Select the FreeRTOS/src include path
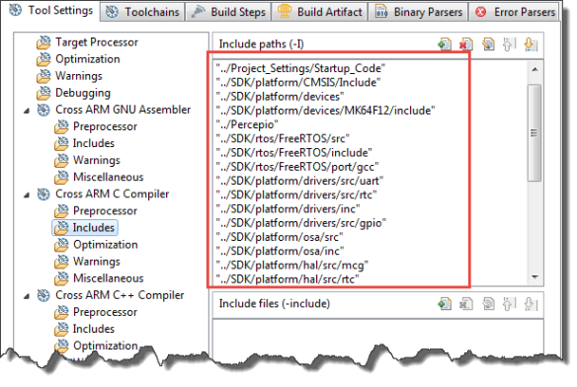Screen dimensions: 577x387 point(283,138)
